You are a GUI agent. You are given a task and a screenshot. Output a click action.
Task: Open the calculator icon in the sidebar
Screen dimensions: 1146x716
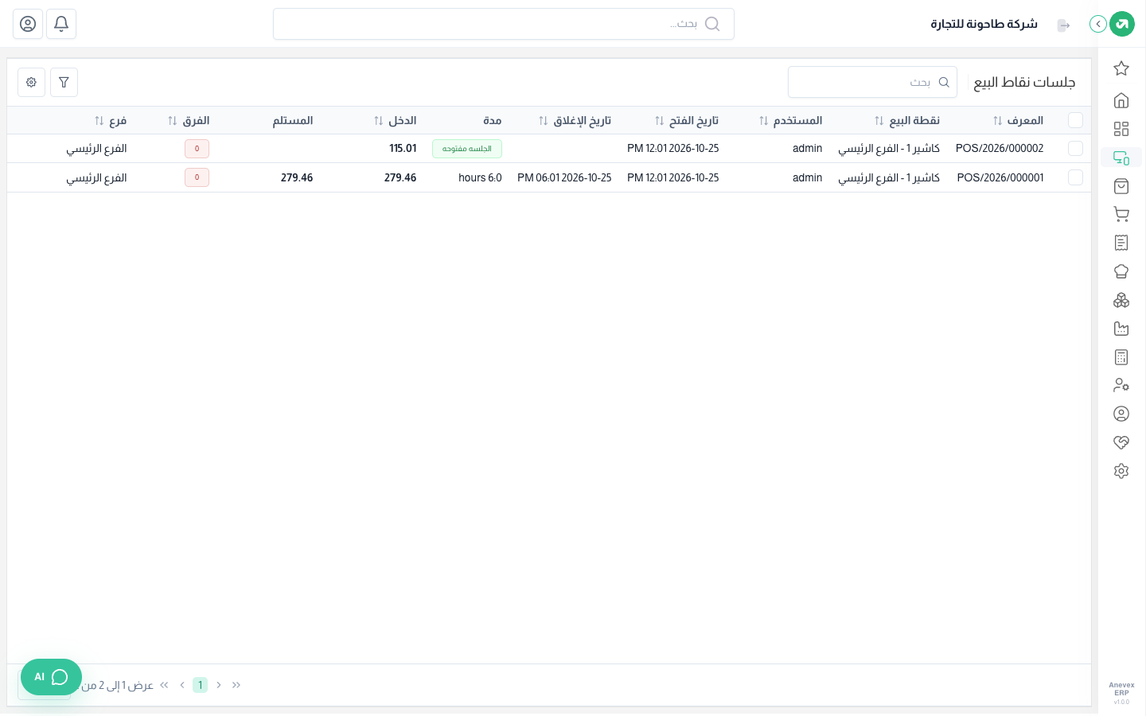tap(1121, 357)
